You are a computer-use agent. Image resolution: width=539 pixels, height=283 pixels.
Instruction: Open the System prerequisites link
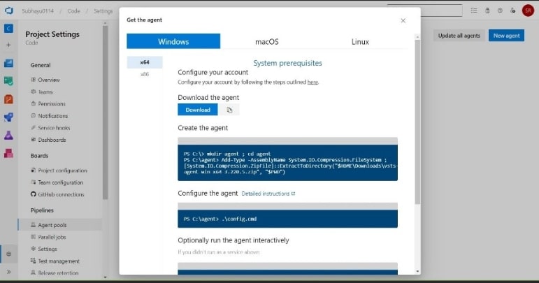pos(287,63)
